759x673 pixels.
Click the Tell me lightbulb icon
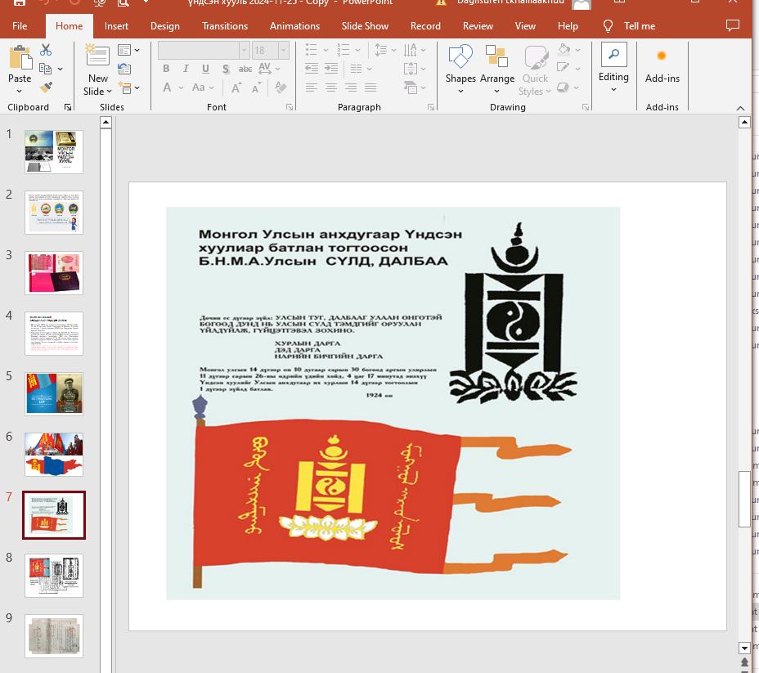(608, 26)
